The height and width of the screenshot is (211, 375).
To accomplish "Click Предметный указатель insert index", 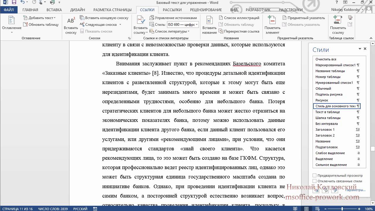I will coord(304,18).
